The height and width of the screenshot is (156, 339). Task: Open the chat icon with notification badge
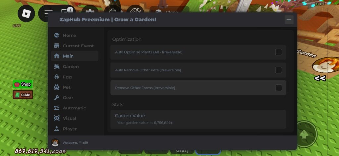[x=67, y=10]
